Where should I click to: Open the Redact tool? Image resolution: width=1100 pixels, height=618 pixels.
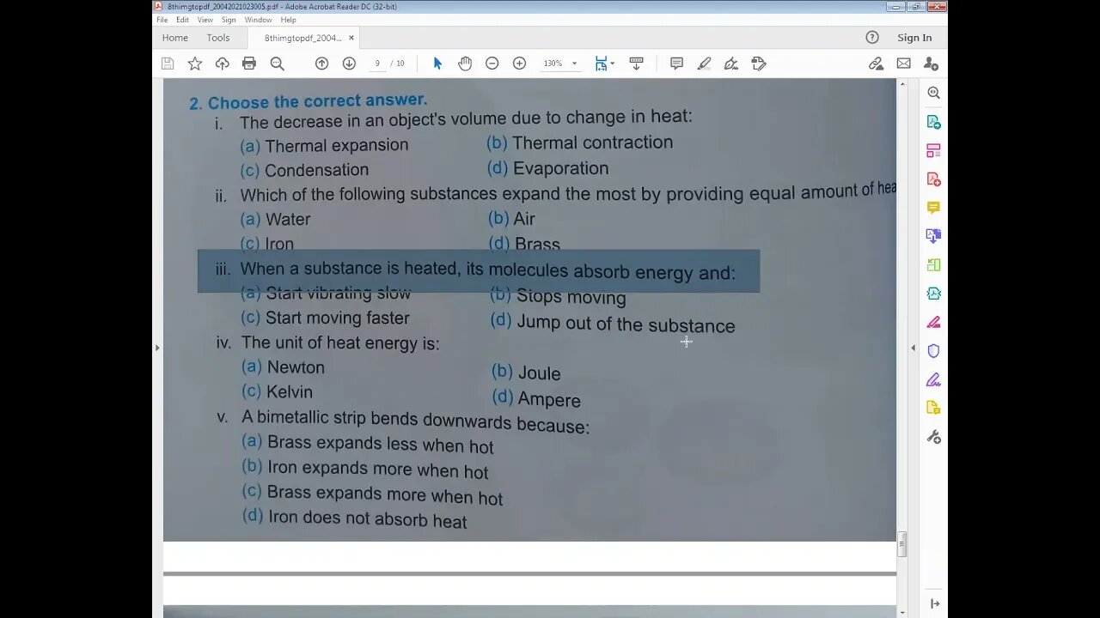tap(933, 323)
